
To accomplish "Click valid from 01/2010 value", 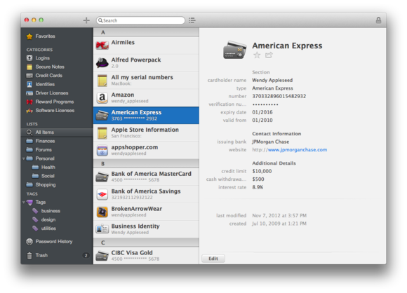I will pyautogui.click(x=262, y=121).
